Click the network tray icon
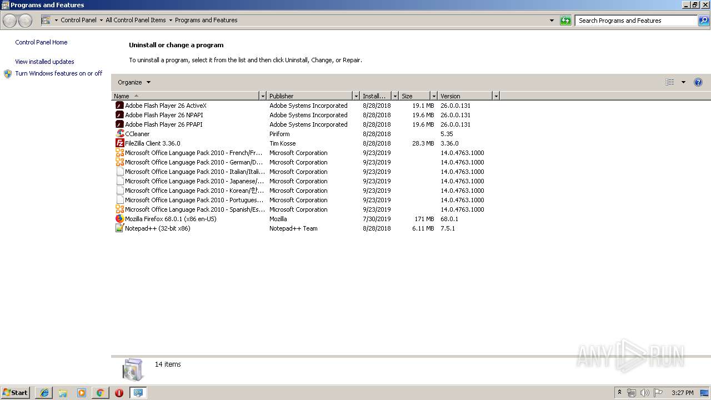The image size is (711, 400). [x=632, y=393]
